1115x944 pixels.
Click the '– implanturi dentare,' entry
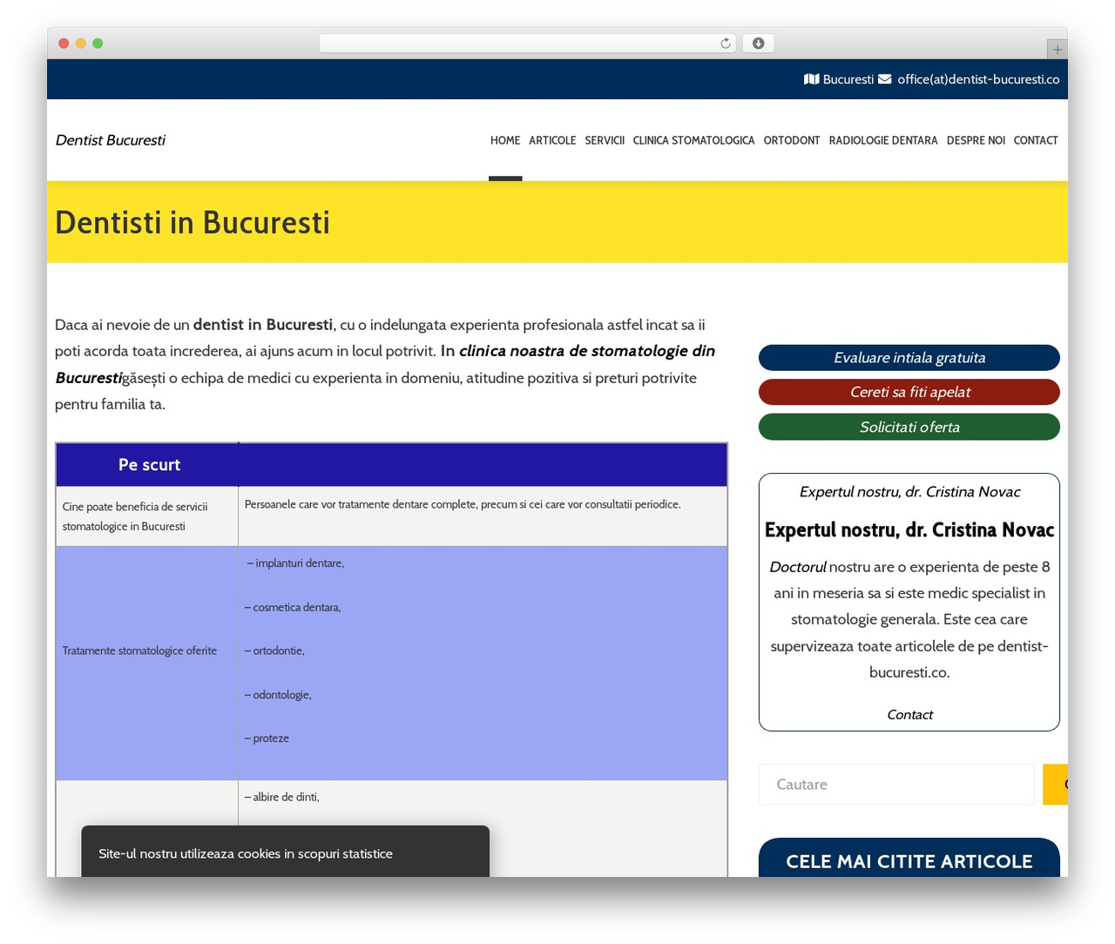point(295,563)
